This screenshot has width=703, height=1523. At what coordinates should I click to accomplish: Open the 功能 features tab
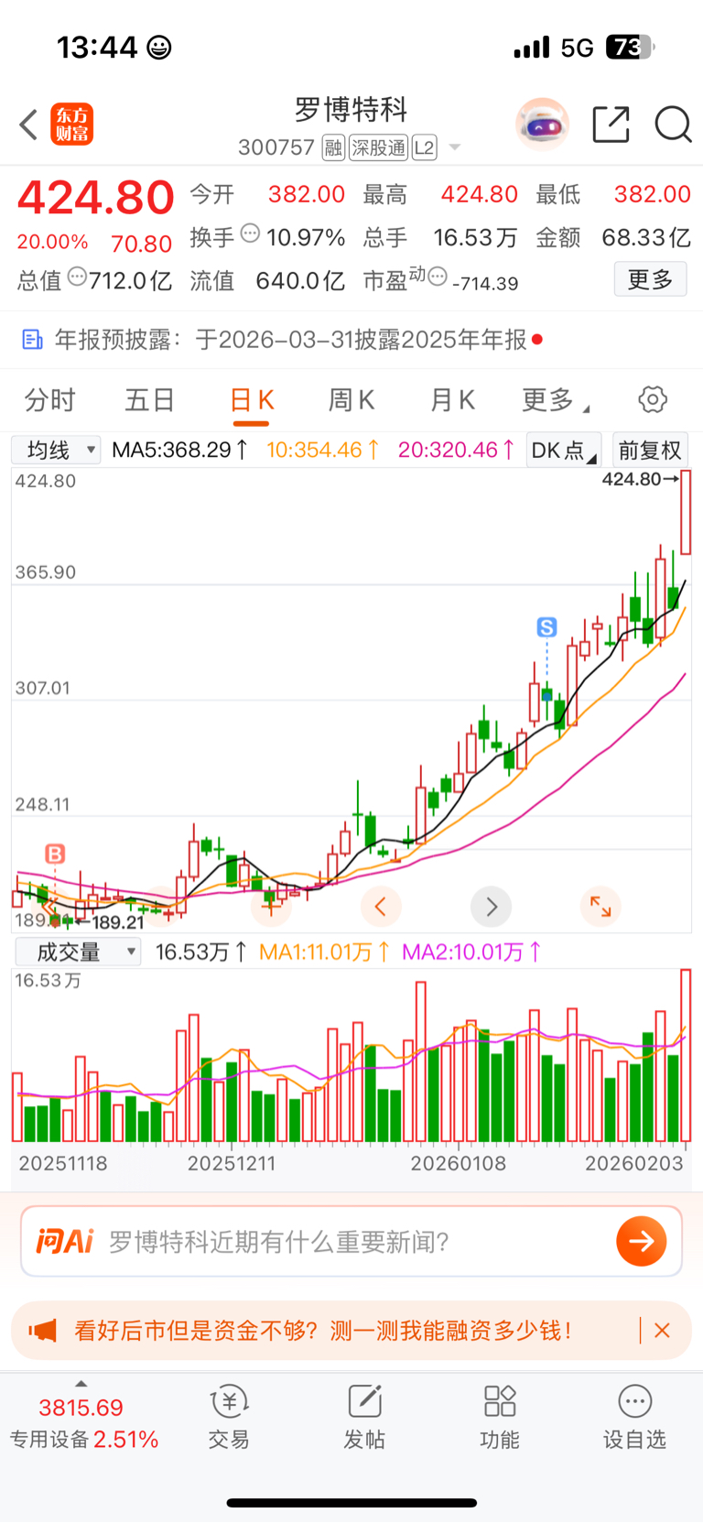[x=500, y=1418]
